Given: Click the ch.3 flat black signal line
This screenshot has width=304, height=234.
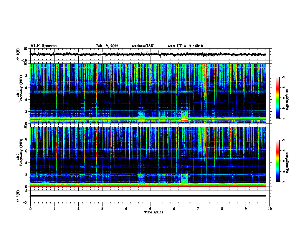Looking at the screenshot, I should [x=148, y=196].
